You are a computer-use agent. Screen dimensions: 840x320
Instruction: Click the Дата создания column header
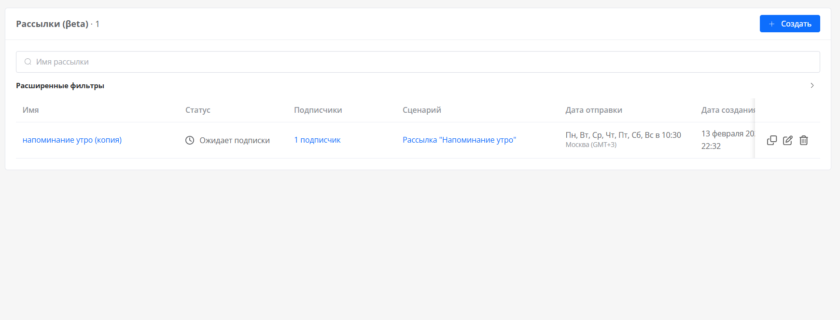tap(727, 110)
